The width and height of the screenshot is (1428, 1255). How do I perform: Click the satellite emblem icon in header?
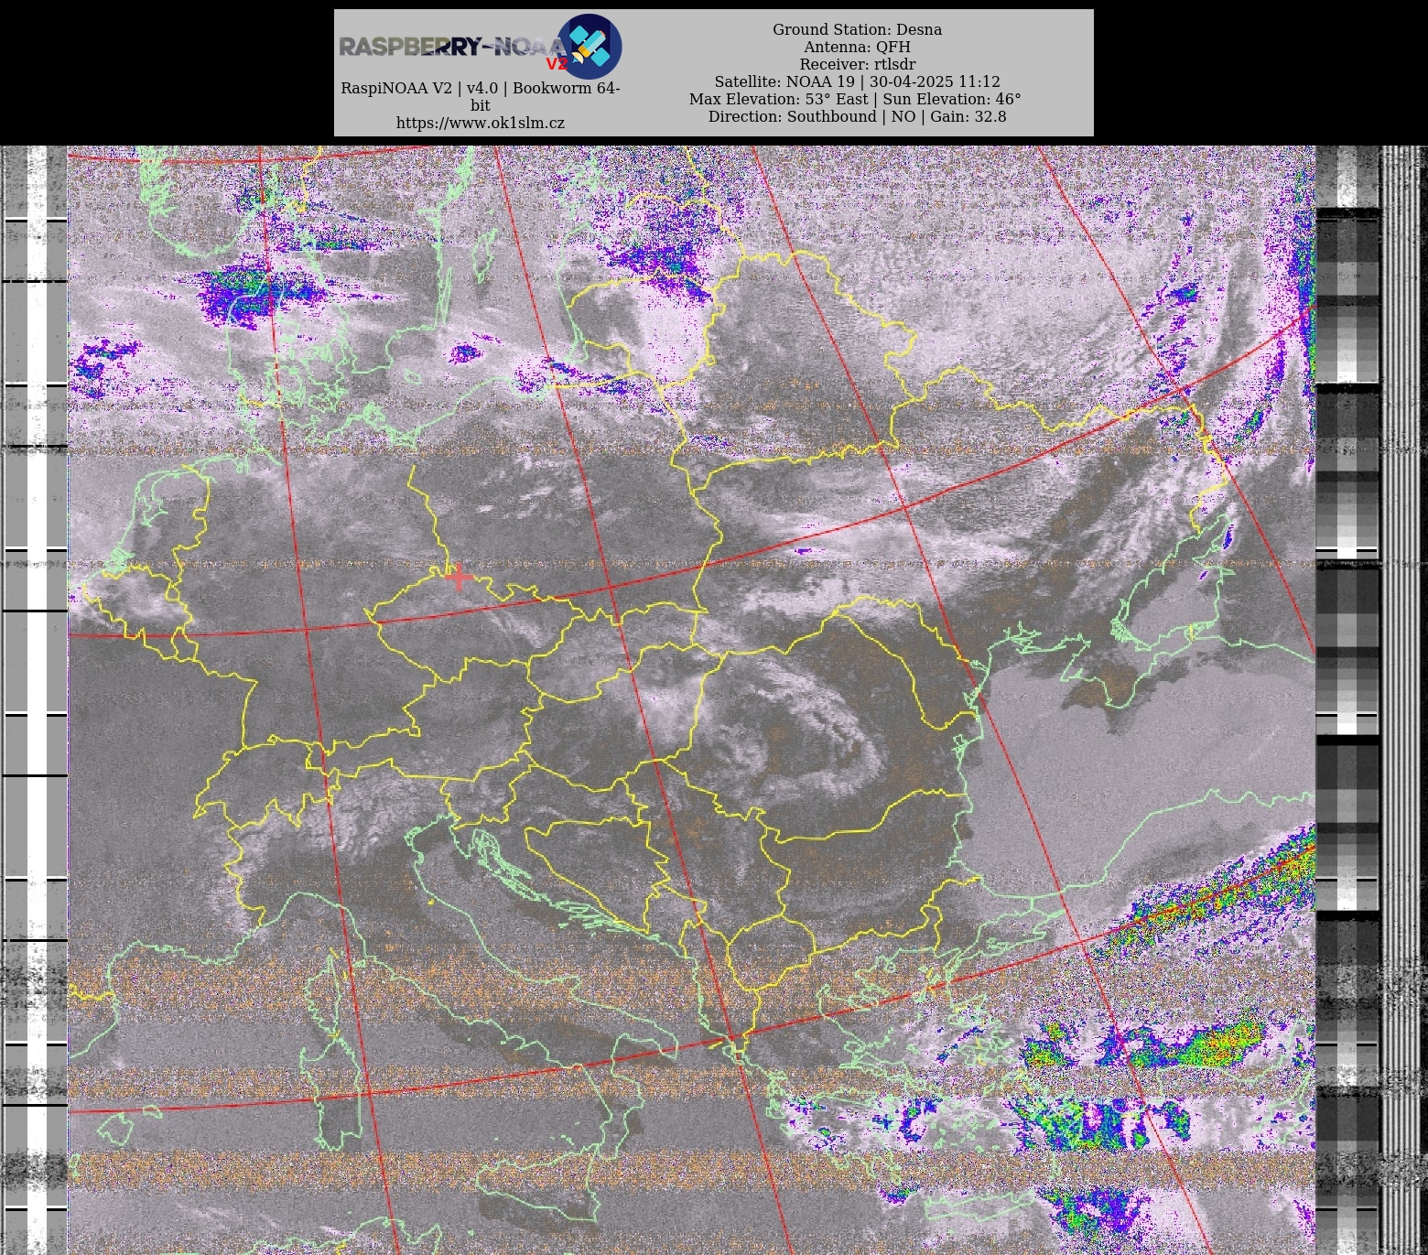(x=590, y=46)
